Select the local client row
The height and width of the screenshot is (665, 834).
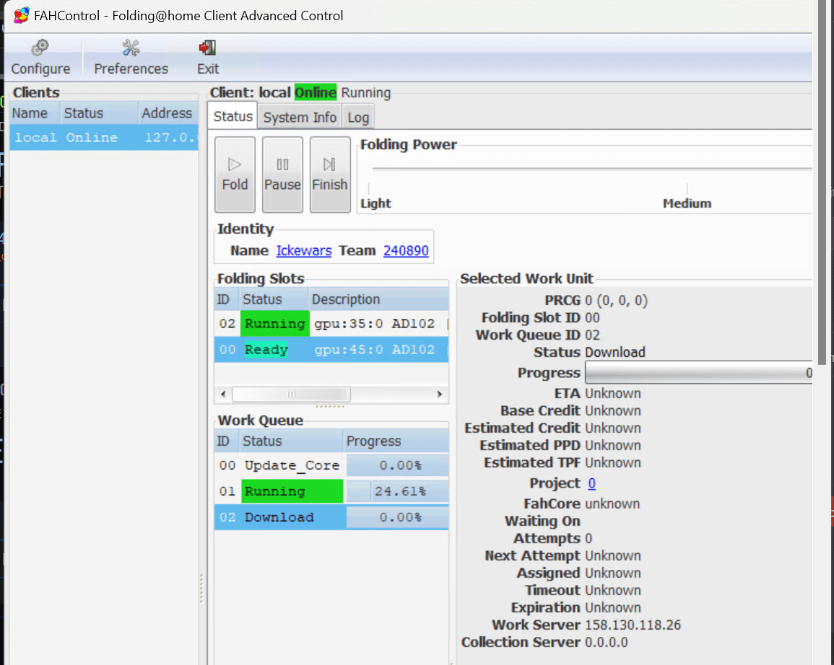click(x=104, y=138)
